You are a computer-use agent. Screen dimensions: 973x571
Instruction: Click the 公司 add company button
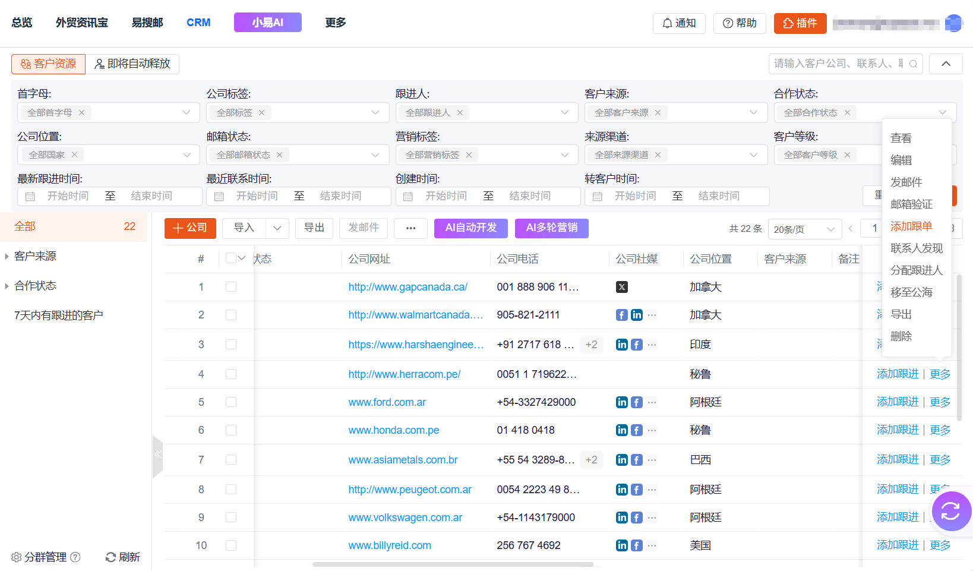pyautogui.click(x=190, y=228)
